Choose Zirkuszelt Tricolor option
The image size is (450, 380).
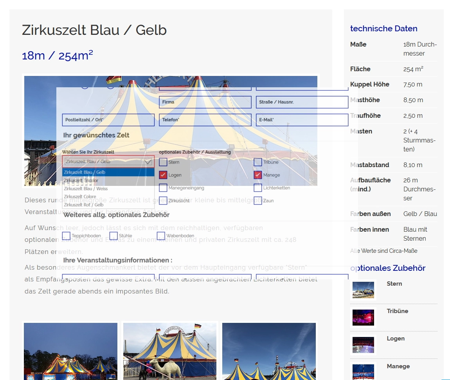pyautogui.click(x=108, y=180)
